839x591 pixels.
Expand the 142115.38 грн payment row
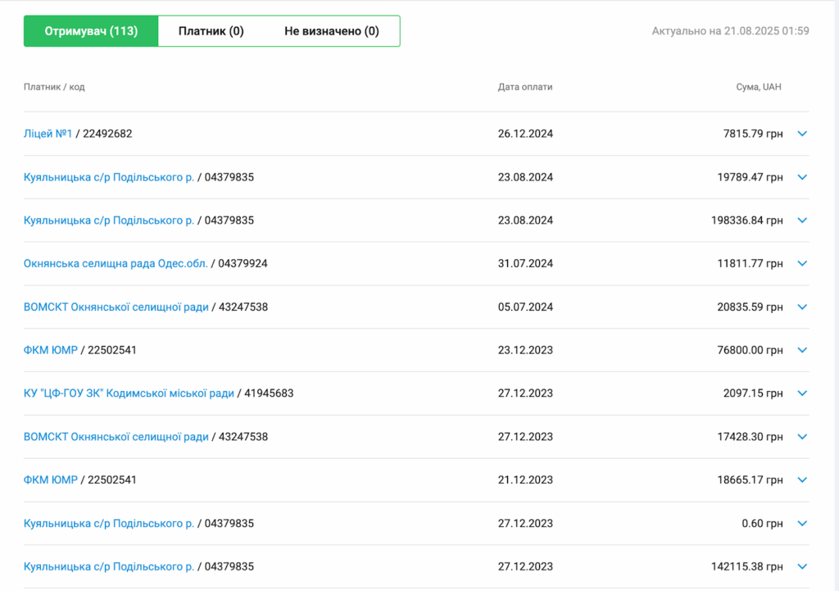(802, 567)
